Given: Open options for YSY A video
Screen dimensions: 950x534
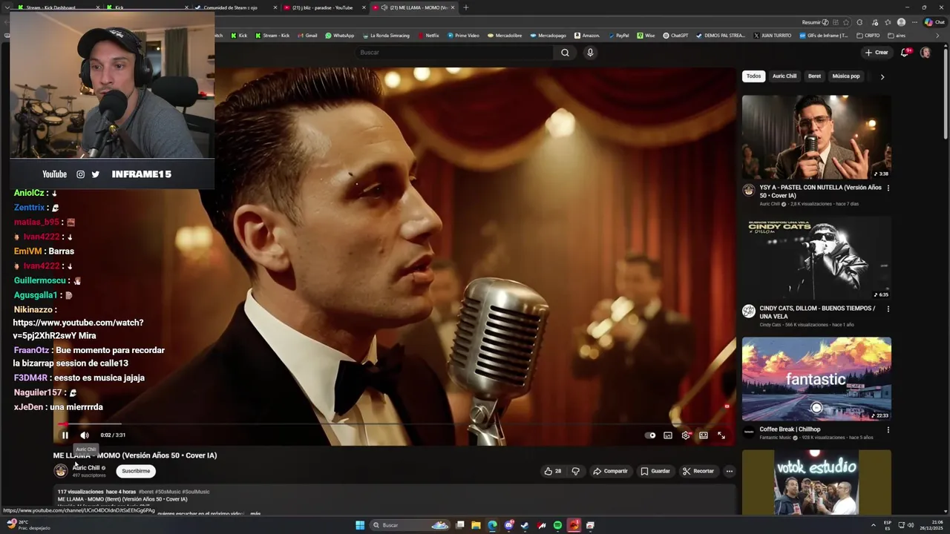Looking at the screenshot, I should tap(888, 188).
